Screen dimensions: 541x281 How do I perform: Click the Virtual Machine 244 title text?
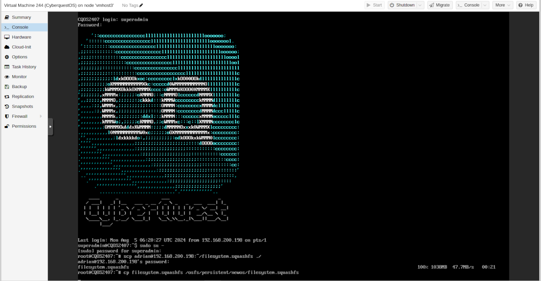[59, 5]
